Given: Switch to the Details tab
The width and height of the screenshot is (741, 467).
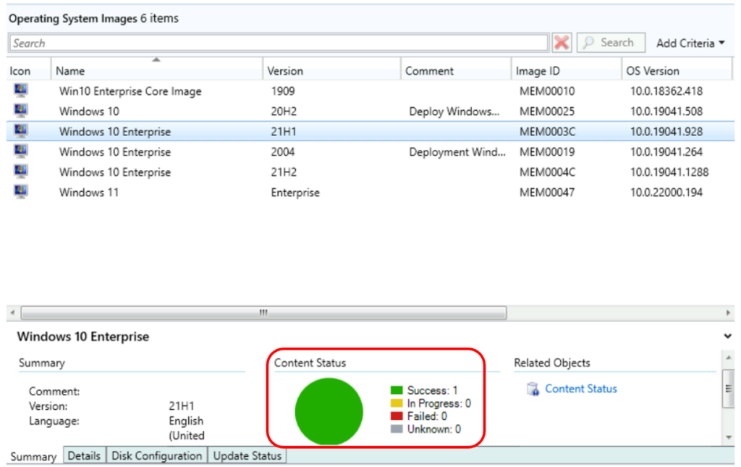Looking at the screenshot, I should tap(84, 455).
